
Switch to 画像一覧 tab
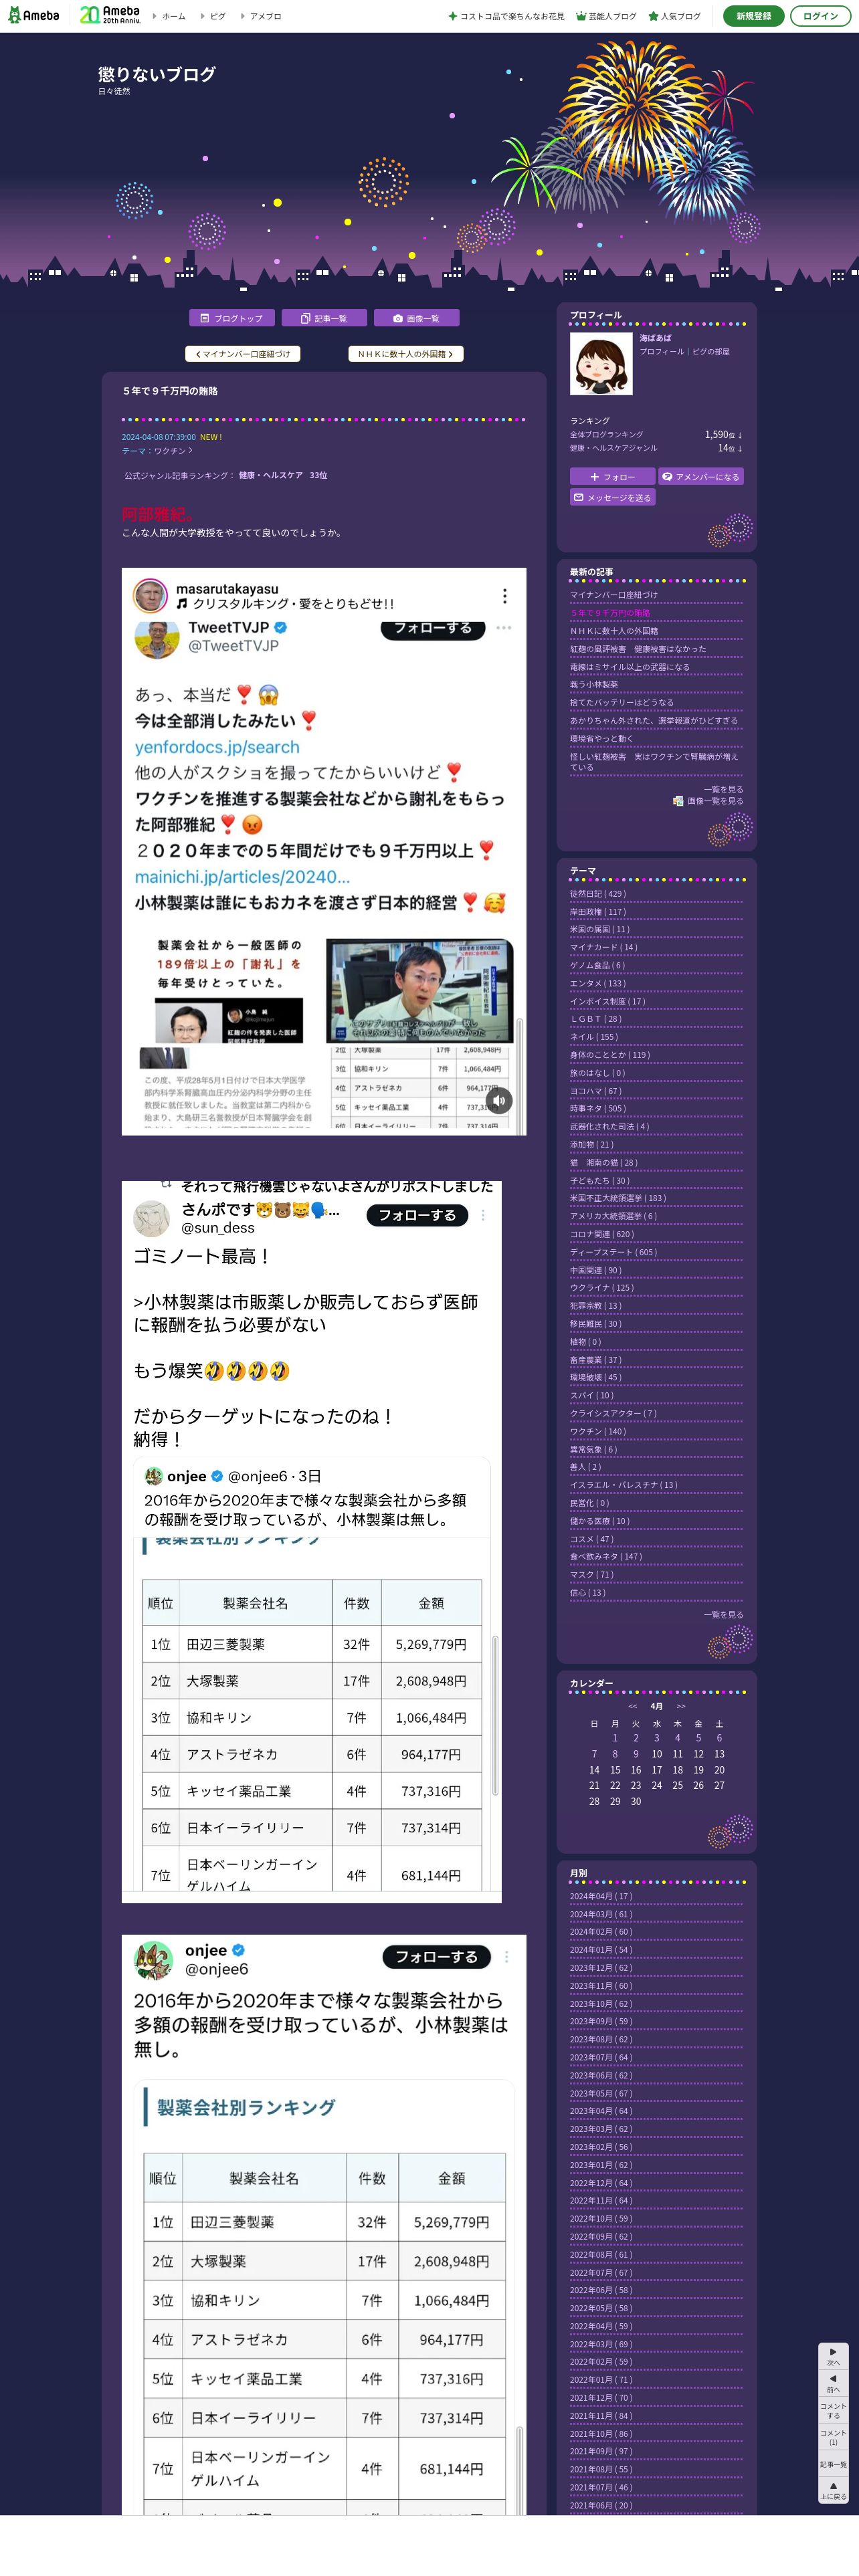417,318
